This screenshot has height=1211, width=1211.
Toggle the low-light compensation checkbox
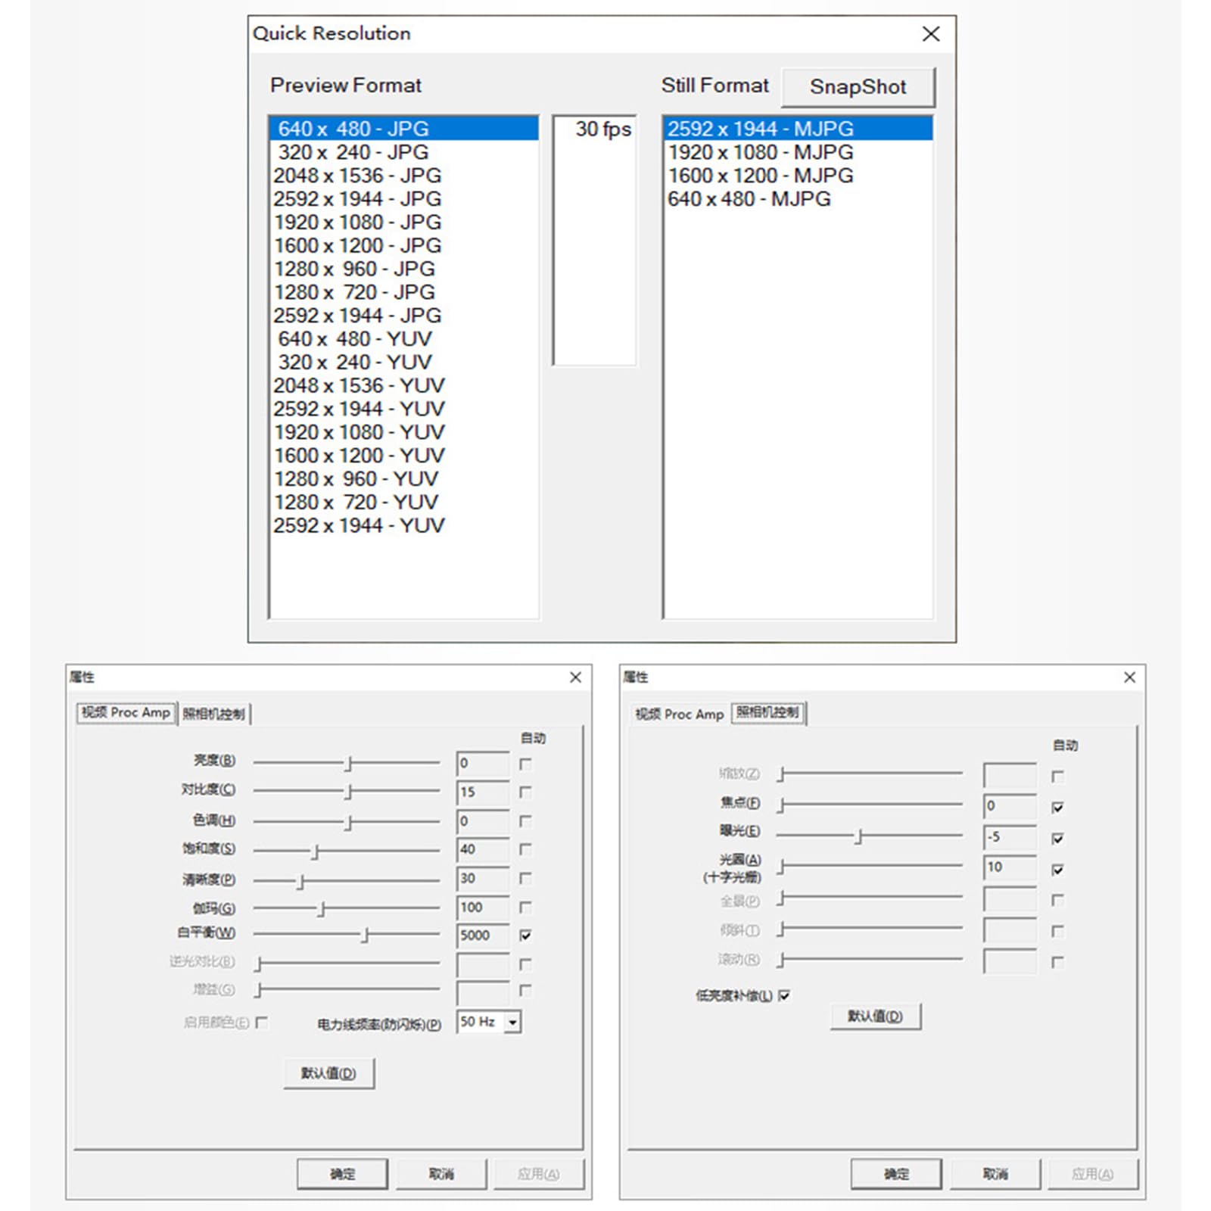click(784, 995)
